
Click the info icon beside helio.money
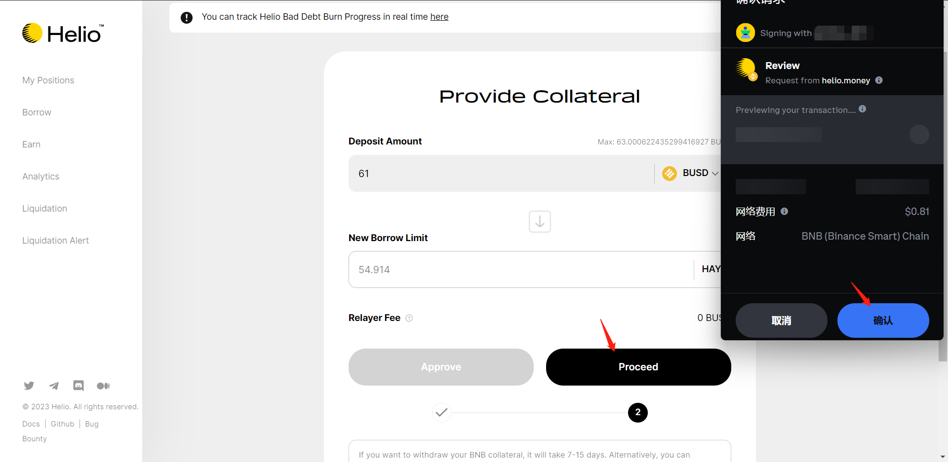pyautogui.click(x=879, y=80)
